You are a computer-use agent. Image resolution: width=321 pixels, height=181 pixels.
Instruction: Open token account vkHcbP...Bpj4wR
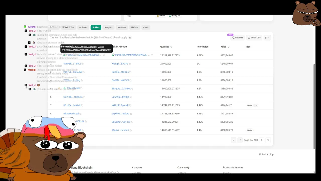pos(120,105)
